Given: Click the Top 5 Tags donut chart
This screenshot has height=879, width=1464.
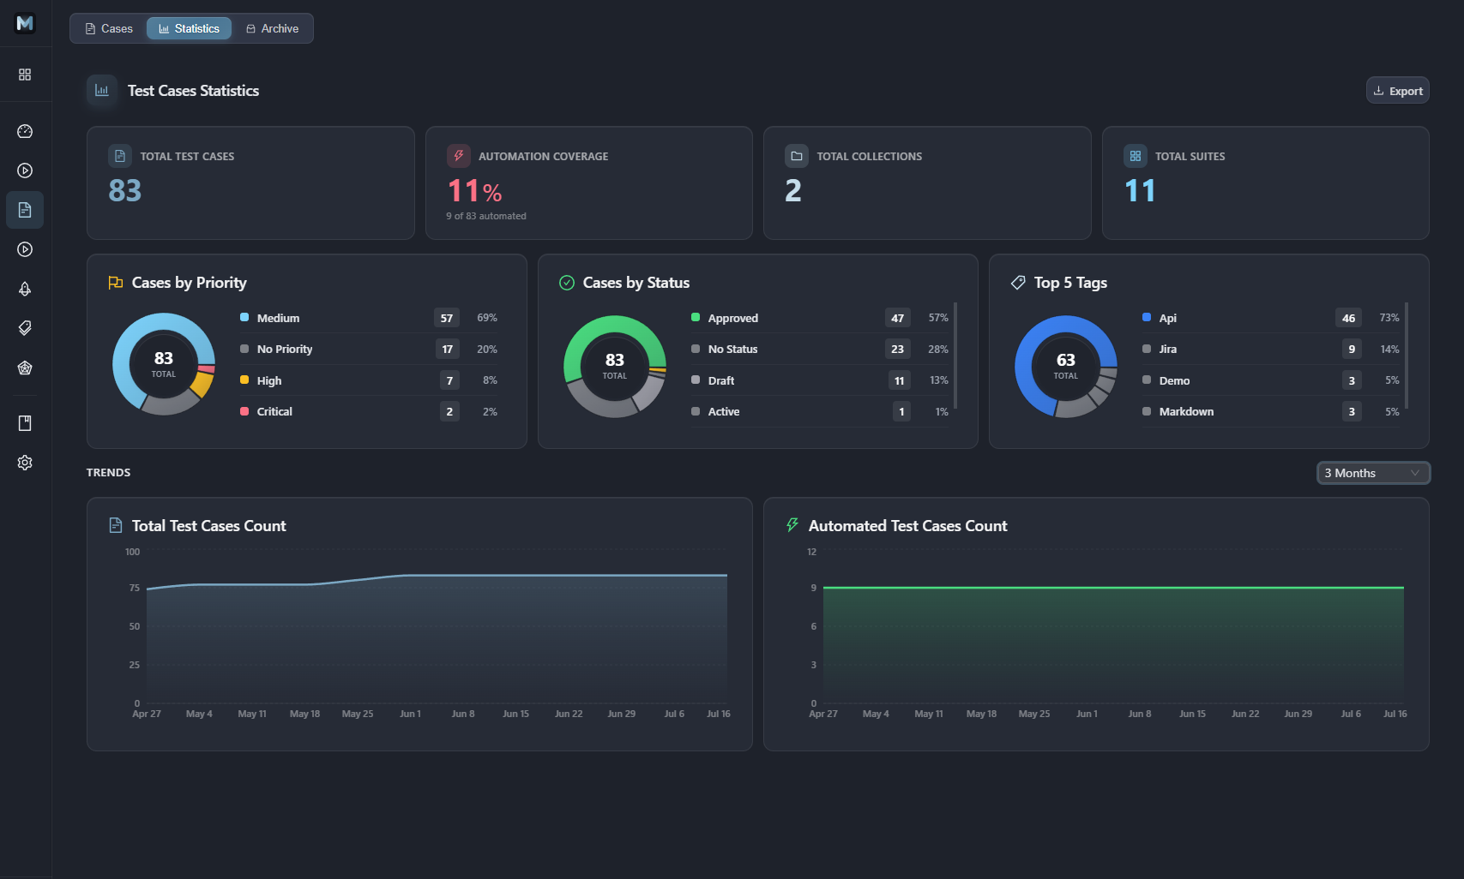Looking at the screenshot, I should click(1066, 367).
